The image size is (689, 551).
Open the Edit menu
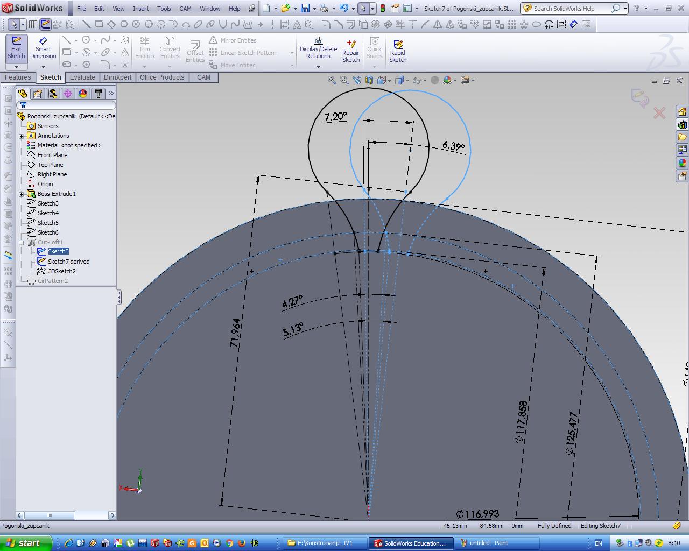click(x=100, y=9)
